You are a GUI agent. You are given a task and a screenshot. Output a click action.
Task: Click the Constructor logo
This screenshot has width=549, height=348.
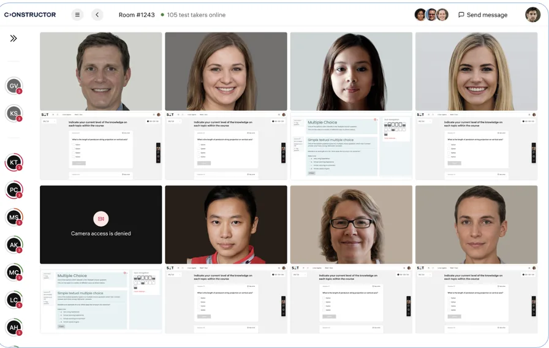click(30, 15)
